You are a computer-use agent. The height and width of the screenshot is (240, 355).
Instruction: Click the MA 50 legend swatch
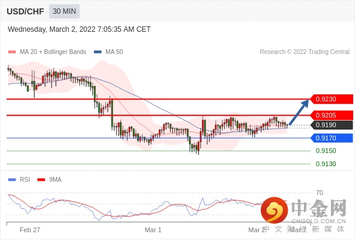click(x=97, y=52)
